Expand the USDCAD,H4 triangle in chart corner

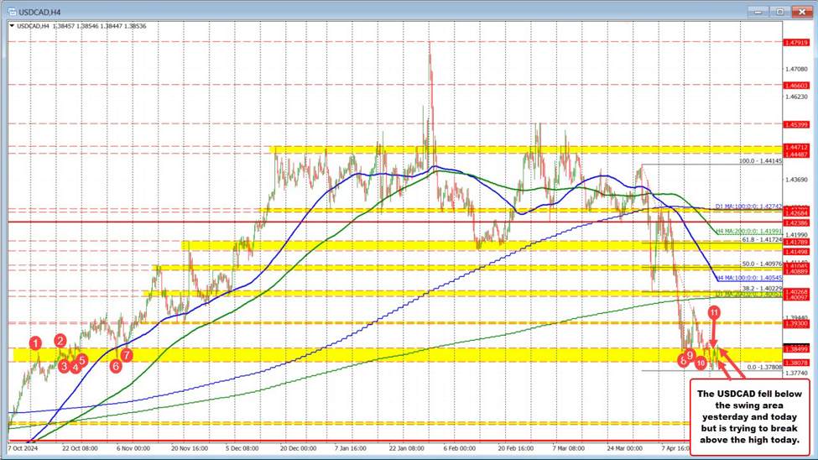(x=11, y=26)
